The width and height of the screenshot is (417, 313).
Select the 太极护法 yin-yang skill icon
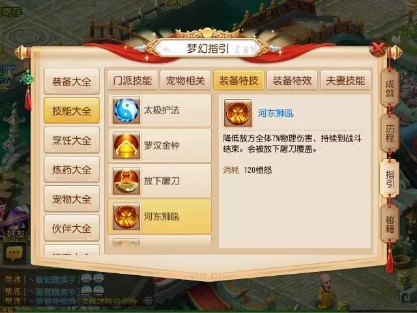coord(126,110)
